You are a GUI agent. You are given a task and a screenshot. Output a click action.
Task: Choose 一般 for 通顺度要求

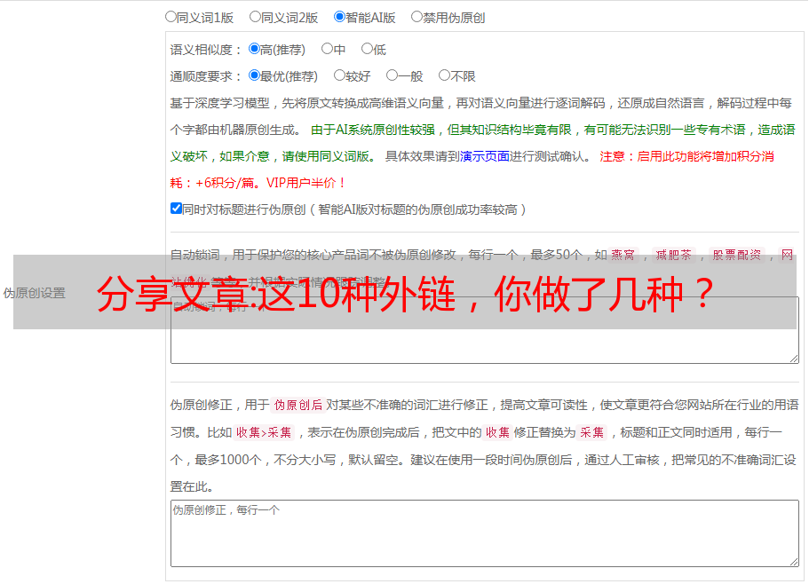coord(392,75)
